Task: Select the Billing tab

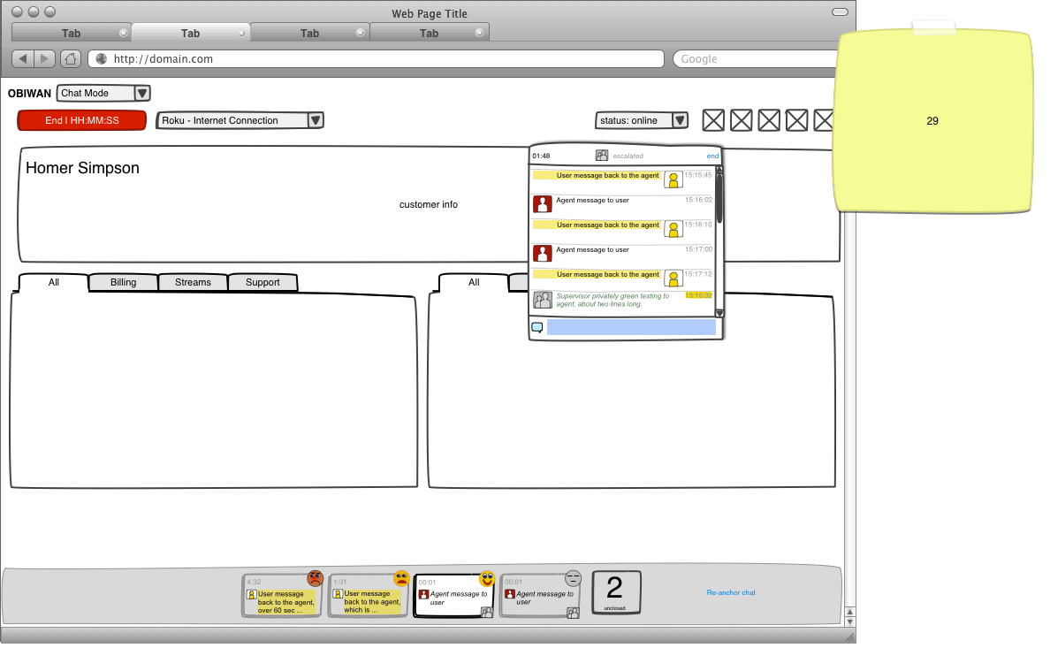Action: pyautogui.click(x=123, y=282)
